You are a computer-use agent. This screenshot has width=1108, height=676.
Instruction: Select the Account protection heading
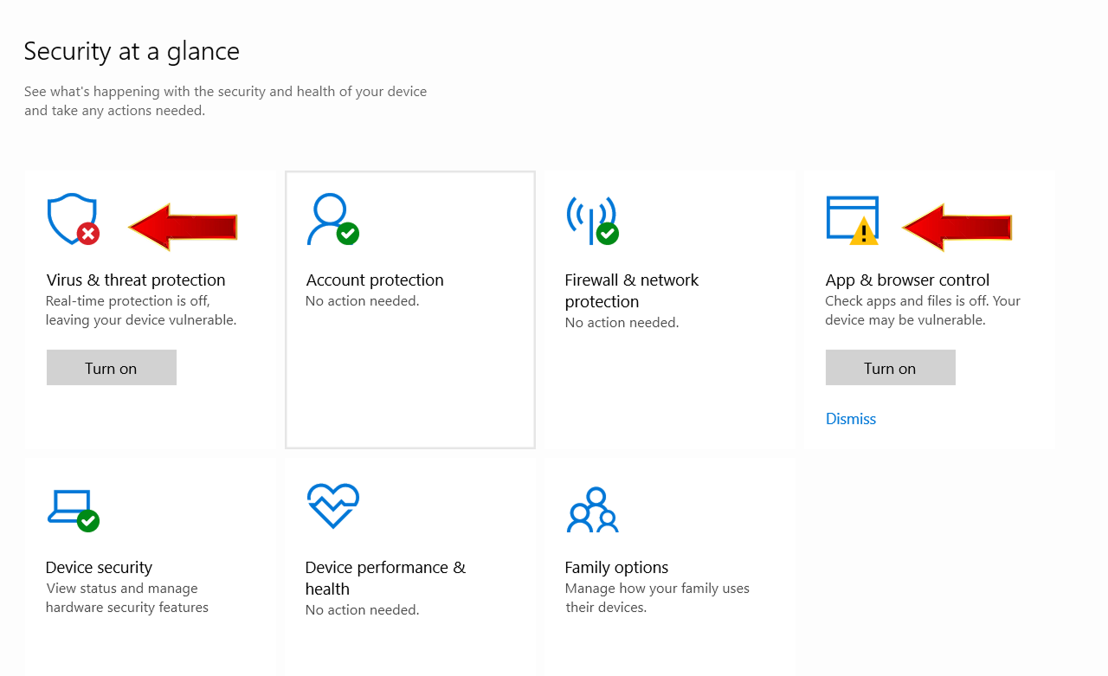tap(375, 280)
